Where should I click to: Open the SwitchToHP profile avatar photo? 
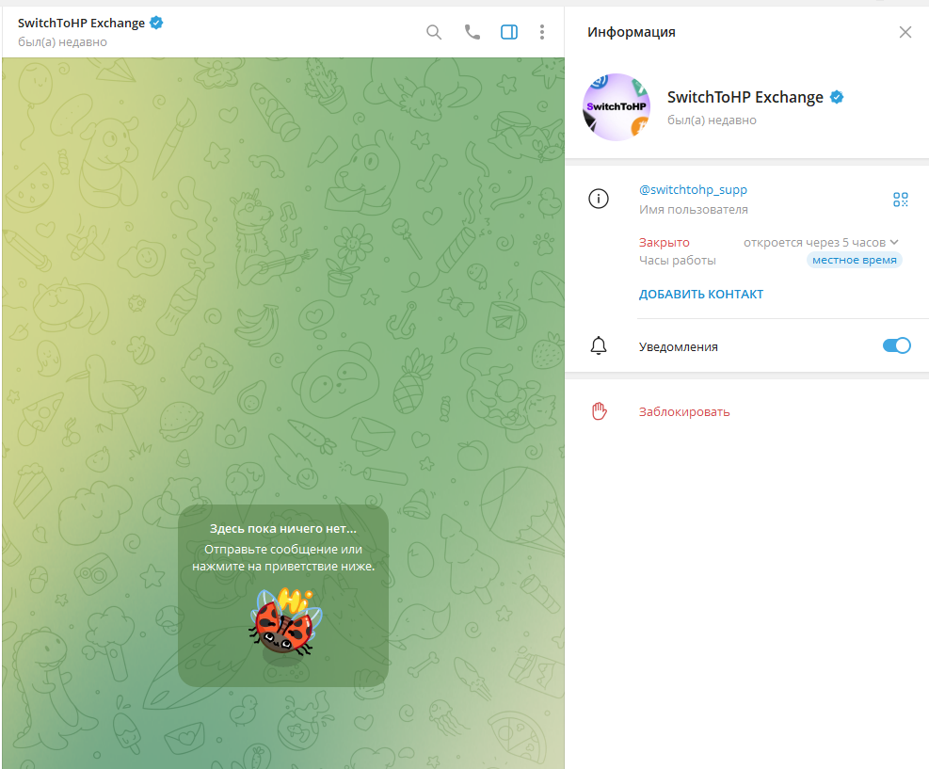[617, 107]
